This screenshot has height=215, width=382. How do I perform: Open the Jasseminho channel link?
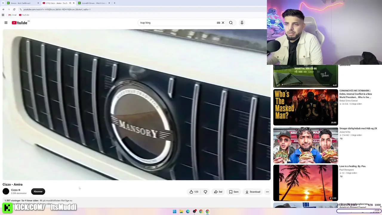[345, 132]
